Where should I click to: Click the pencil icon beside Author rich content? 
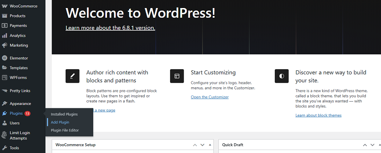[x=72, y=76]
